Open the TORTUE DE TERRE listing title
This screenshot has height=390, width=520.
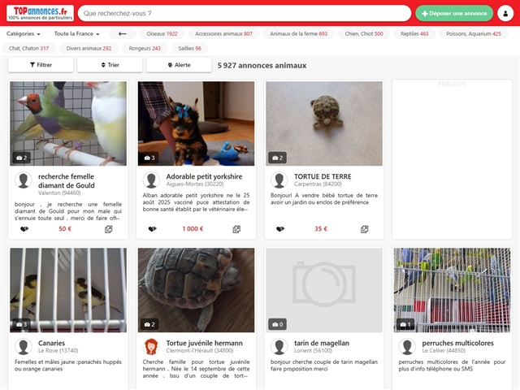click(323, 176)
